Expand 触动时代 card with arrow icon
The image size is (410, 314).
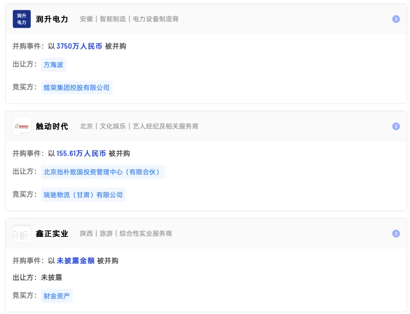coord(396,126)
